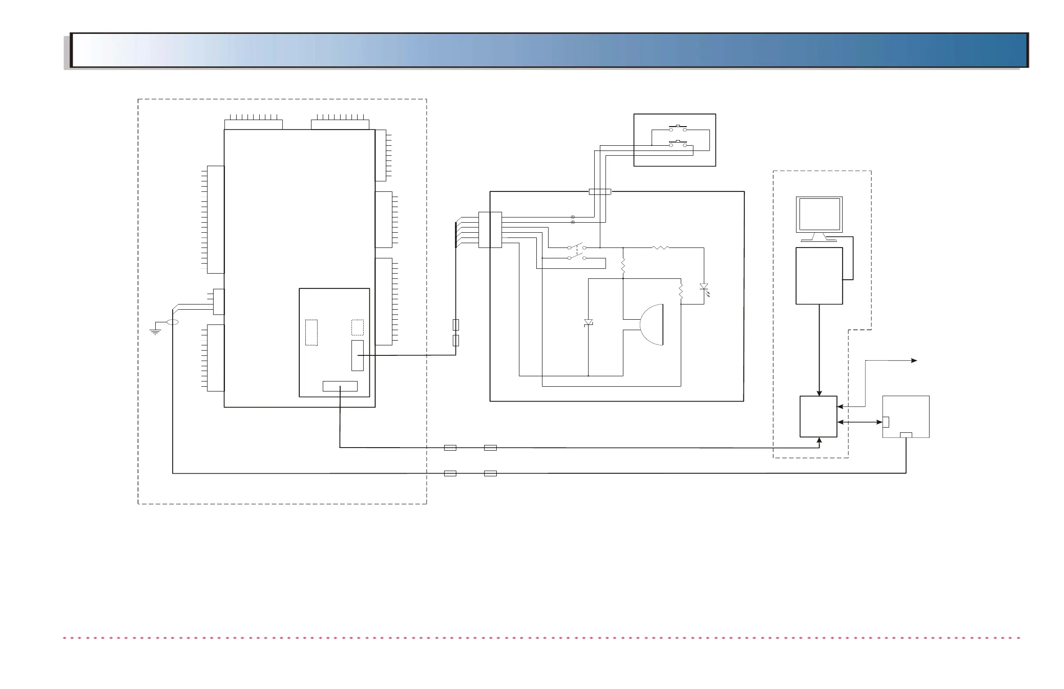This screenshot has height=689, width=1064.
Task: Click the Zener diode symbol
Action: coord(588,322)
